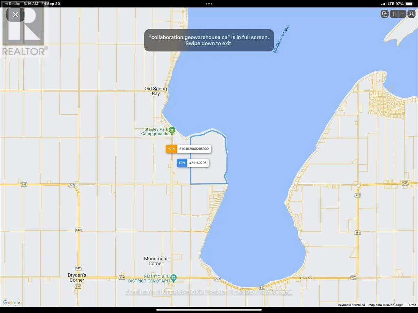The width and height of the screenshot is (418, 313).
Task: Click the map layers icon
Action: (385, 14)
